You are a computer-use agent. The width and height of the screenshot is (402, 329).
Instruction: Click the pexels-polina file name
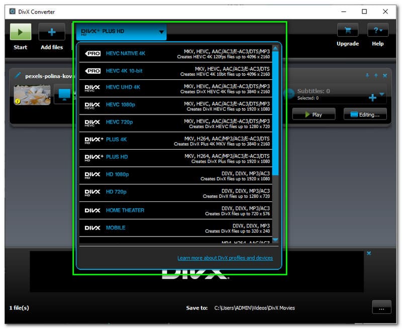coord(50,76)
